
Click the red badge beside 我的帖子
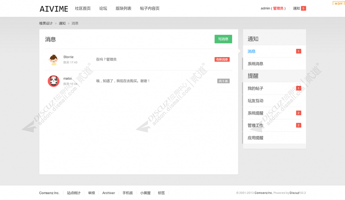(x=298, y=88)
